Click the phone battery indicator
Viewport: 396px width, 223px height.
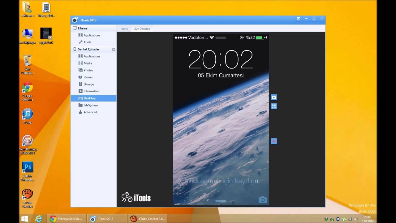point(260,37)
